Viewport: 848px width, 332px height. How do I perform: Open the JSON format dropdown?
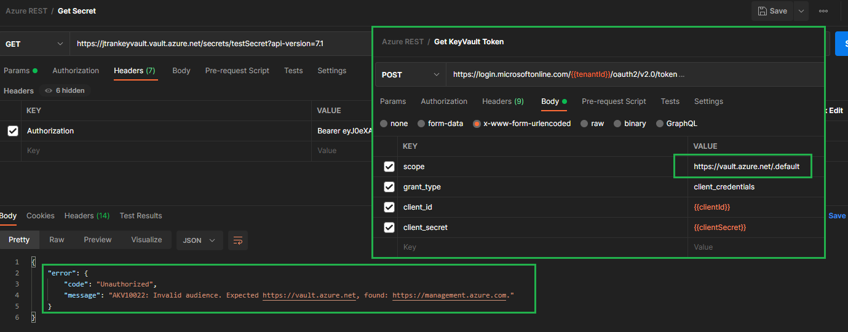tap(199, 240)
